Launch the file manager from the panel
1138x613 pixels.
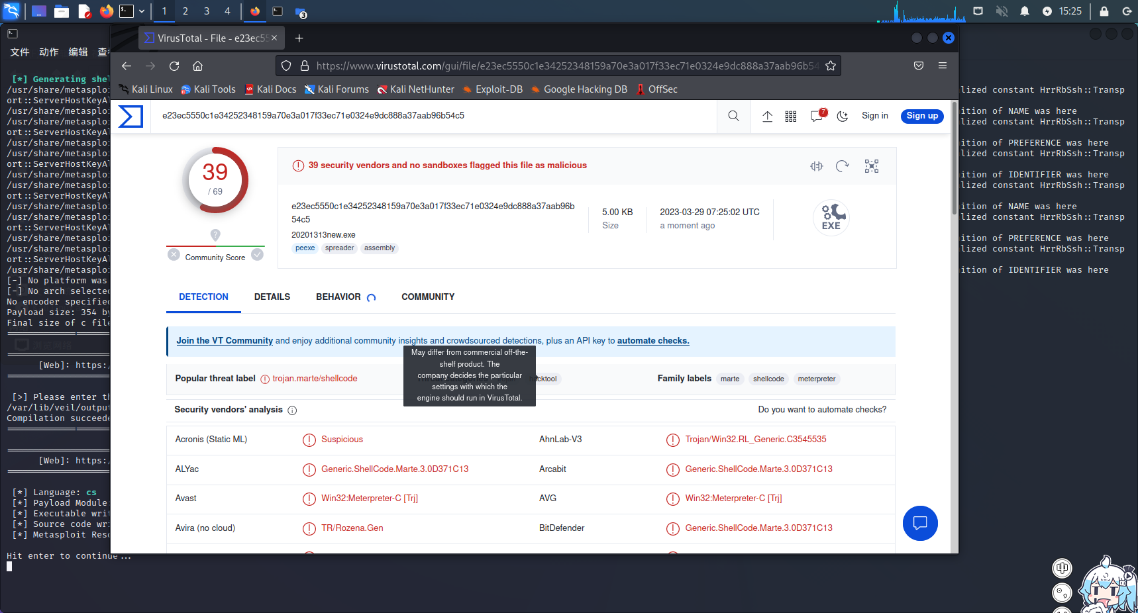(x=62, y=11)
